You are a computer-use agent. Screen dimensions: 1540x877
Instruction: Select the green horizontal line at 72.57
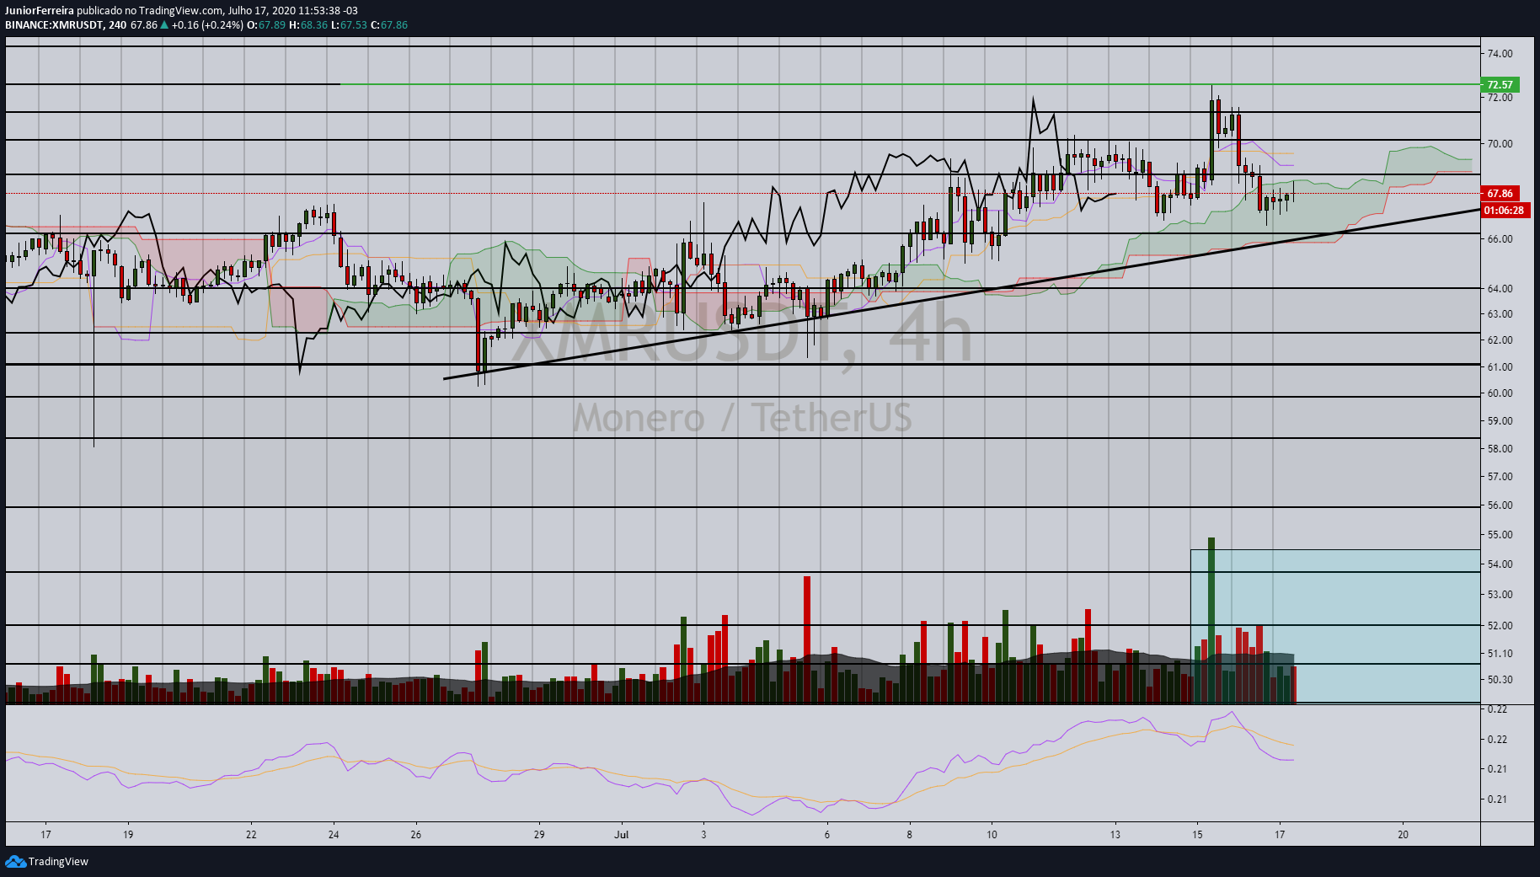pos(910,84)
